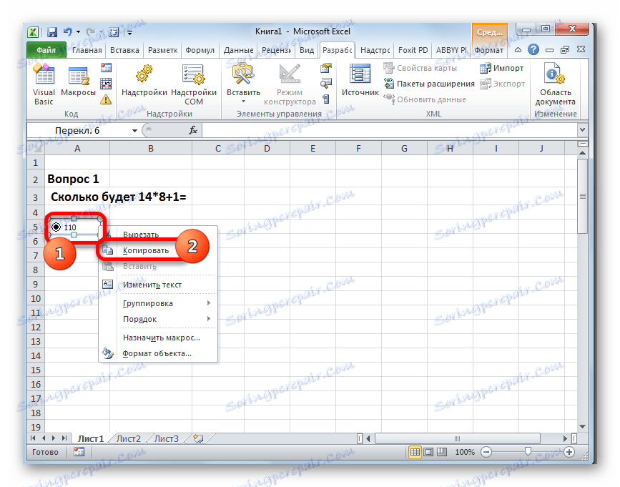The width and height of the screenshot is (620, 487).
Task: Click the Select All corner button
Action: (x=36, y=149)
